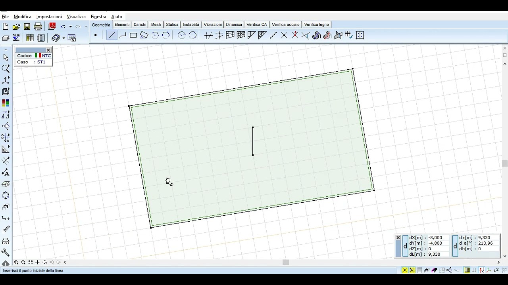Open the Geometria tab
Image resolution: width=508 pixels, height=285 pixels.
(x=101, y=25)
